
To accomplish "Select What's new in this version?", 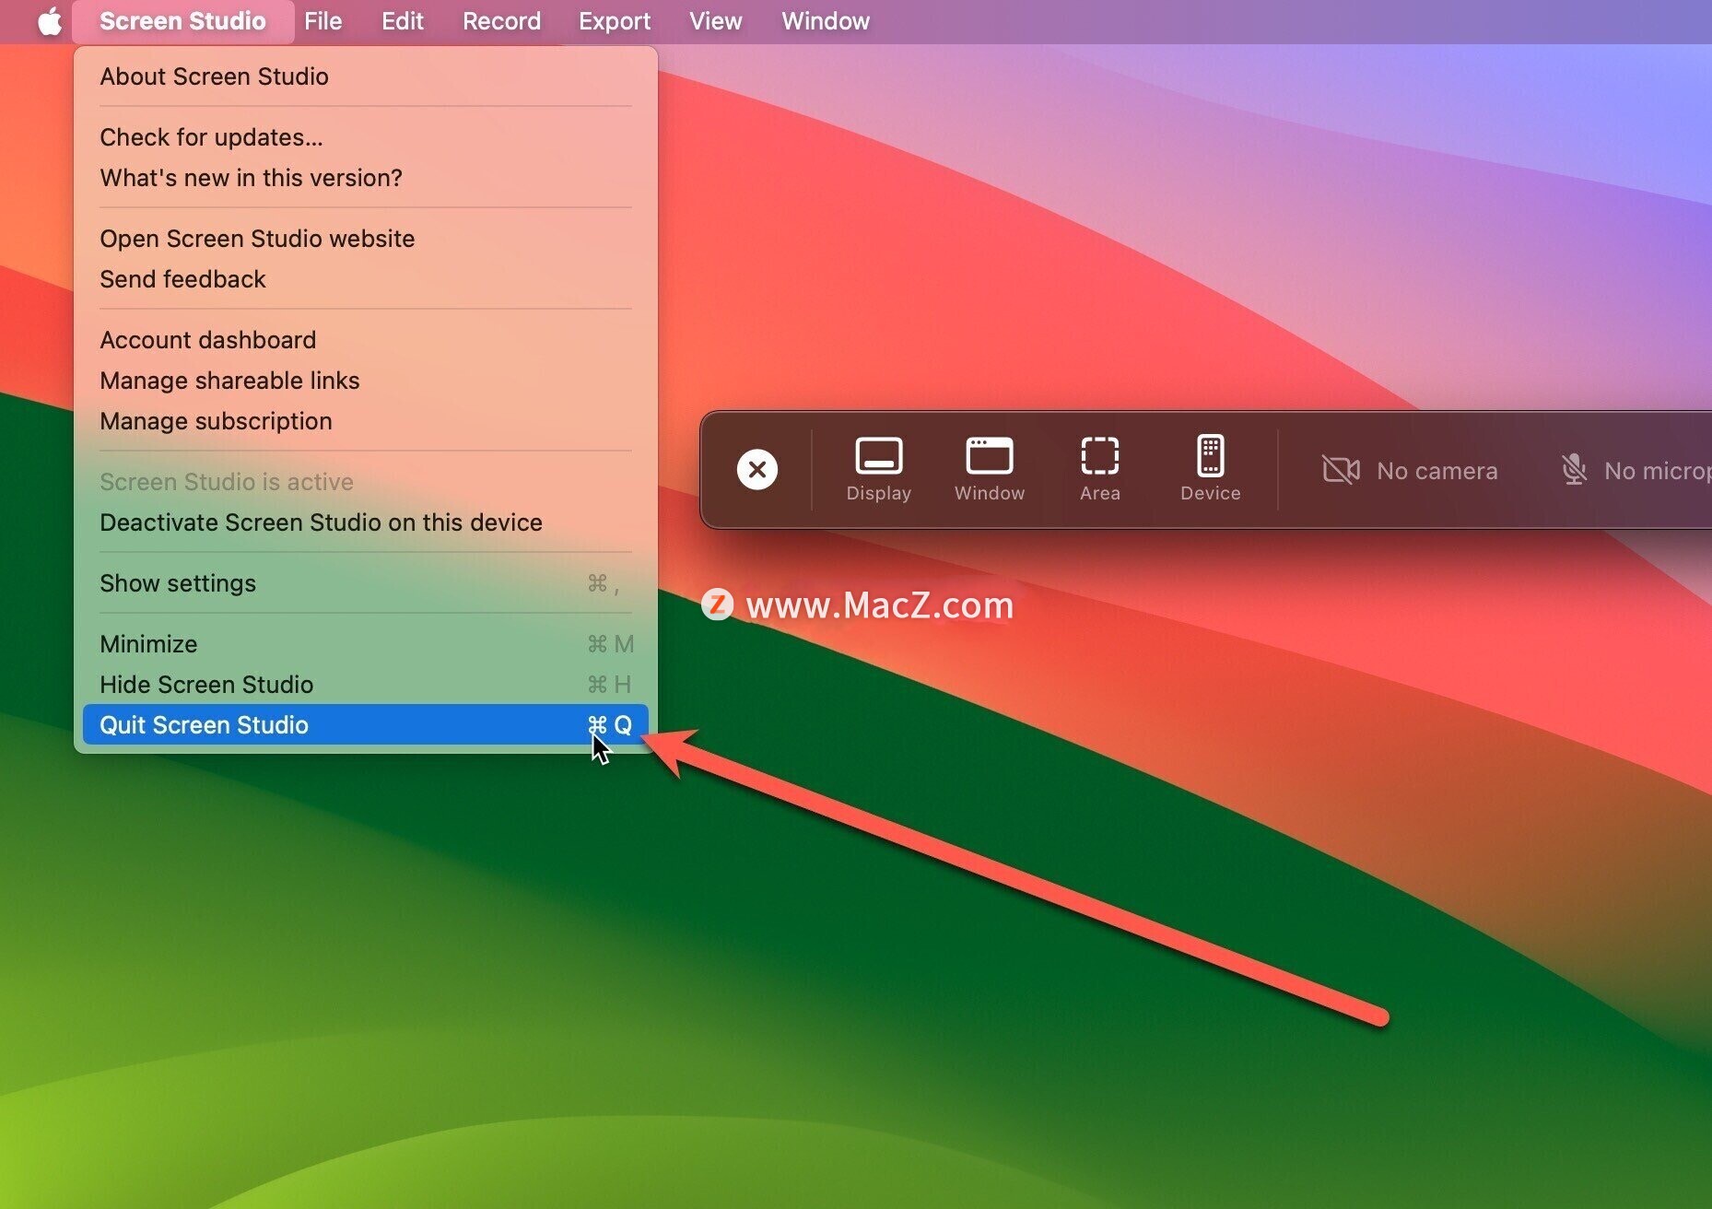I will [365, 178].
